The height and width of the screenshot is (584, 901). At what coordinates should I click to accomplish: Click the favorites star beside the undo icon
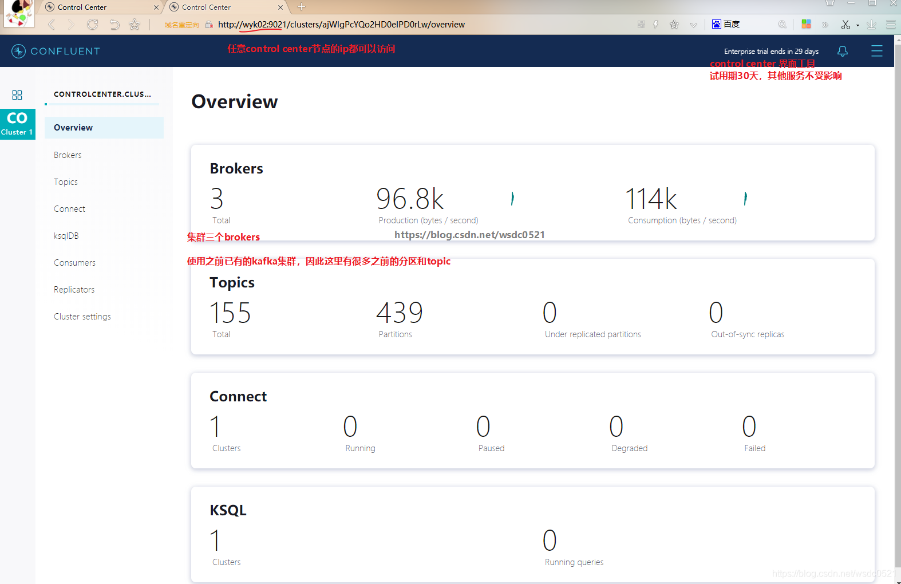(135, 24)
